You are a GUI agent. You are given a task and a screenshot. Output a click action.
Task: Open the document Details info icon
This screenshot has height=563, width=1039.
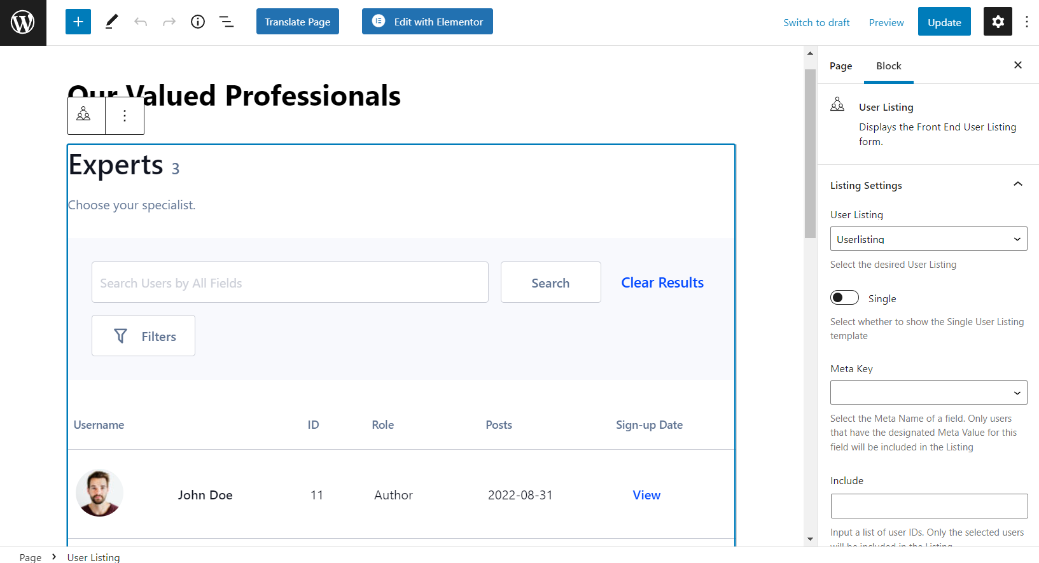point(198,22)
